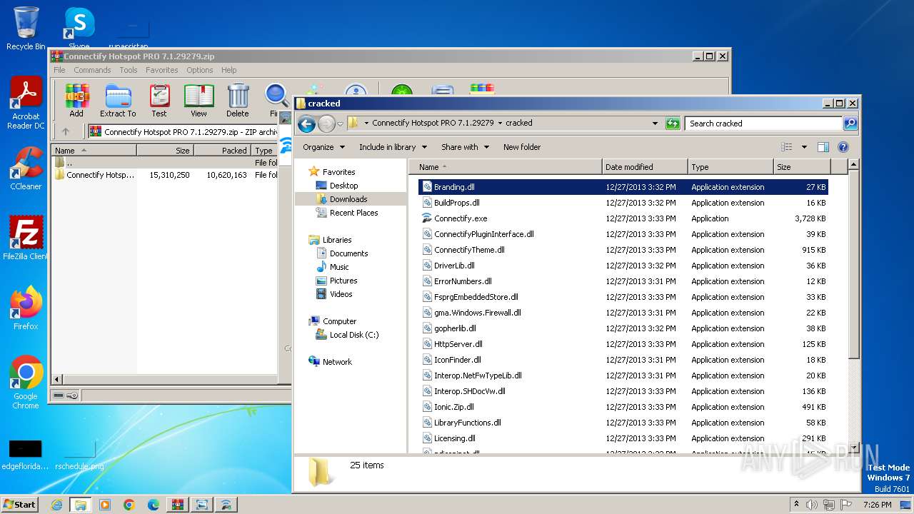Select Recent Places in navigation pane

coord(353,213)
